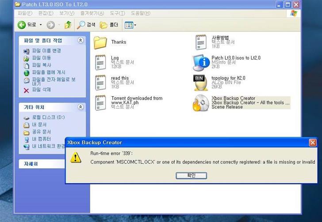Select the Log text document icon
This screenshot has width=322, height=222.
click(100, 62)
